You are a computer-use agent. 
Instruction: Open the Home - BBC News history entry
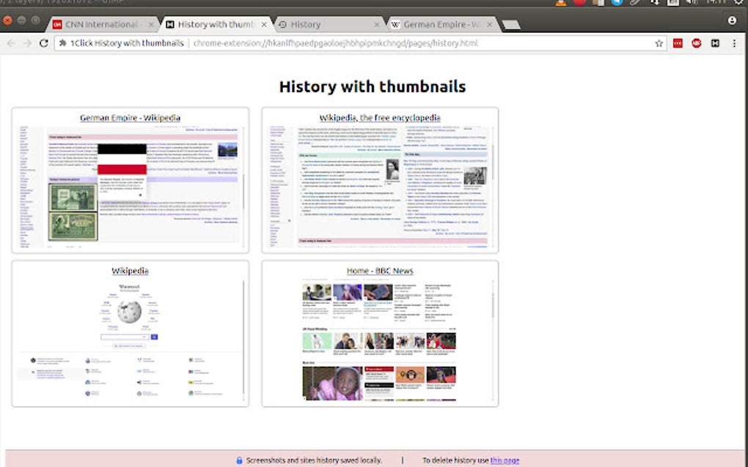tap(380, 270)
